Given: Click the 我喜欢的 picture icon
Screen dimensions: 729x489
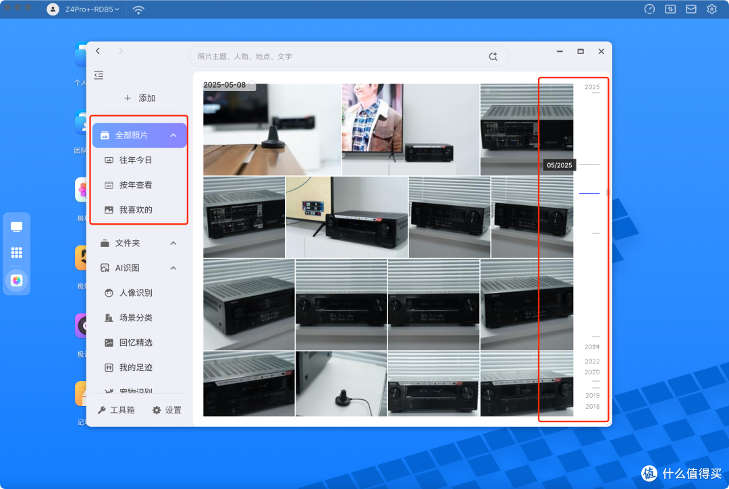Looking at the screenshot, I should click(109, 210).
